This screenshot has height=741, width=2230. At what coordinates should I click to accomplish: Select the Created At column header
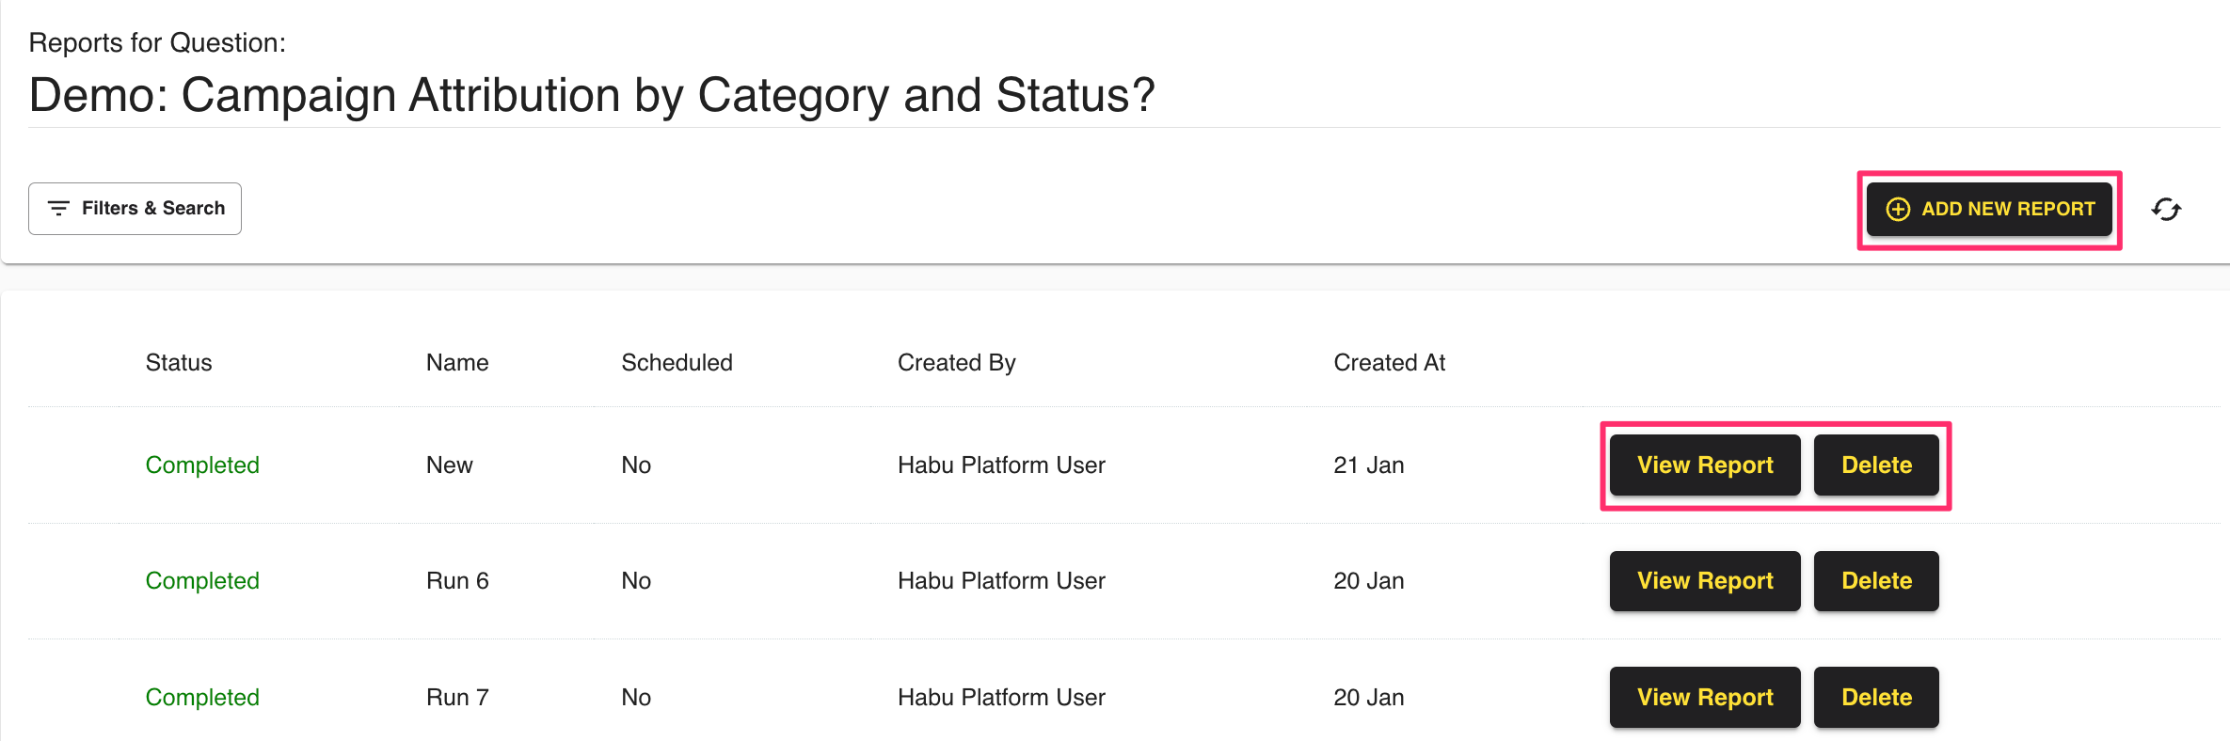pyautogui.click(x=1389, y=363)
